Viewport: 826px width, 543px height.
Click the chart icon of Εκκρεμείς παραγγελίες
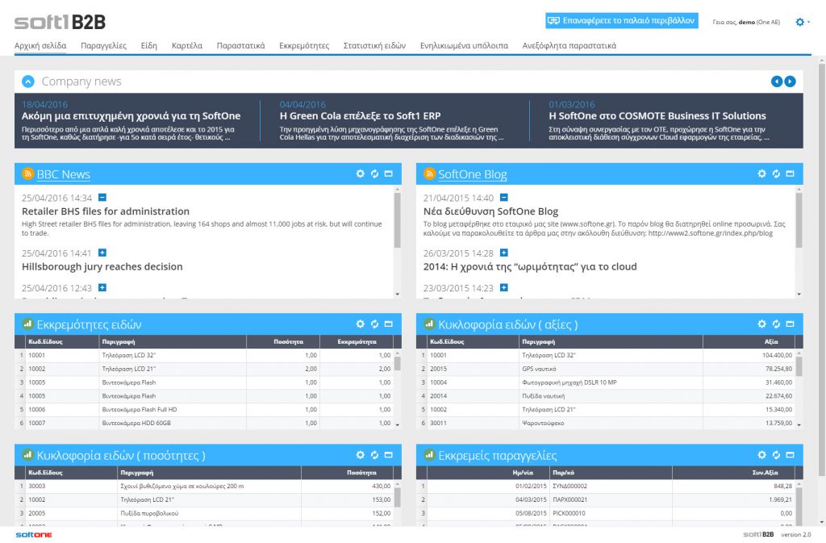[429, 454]
